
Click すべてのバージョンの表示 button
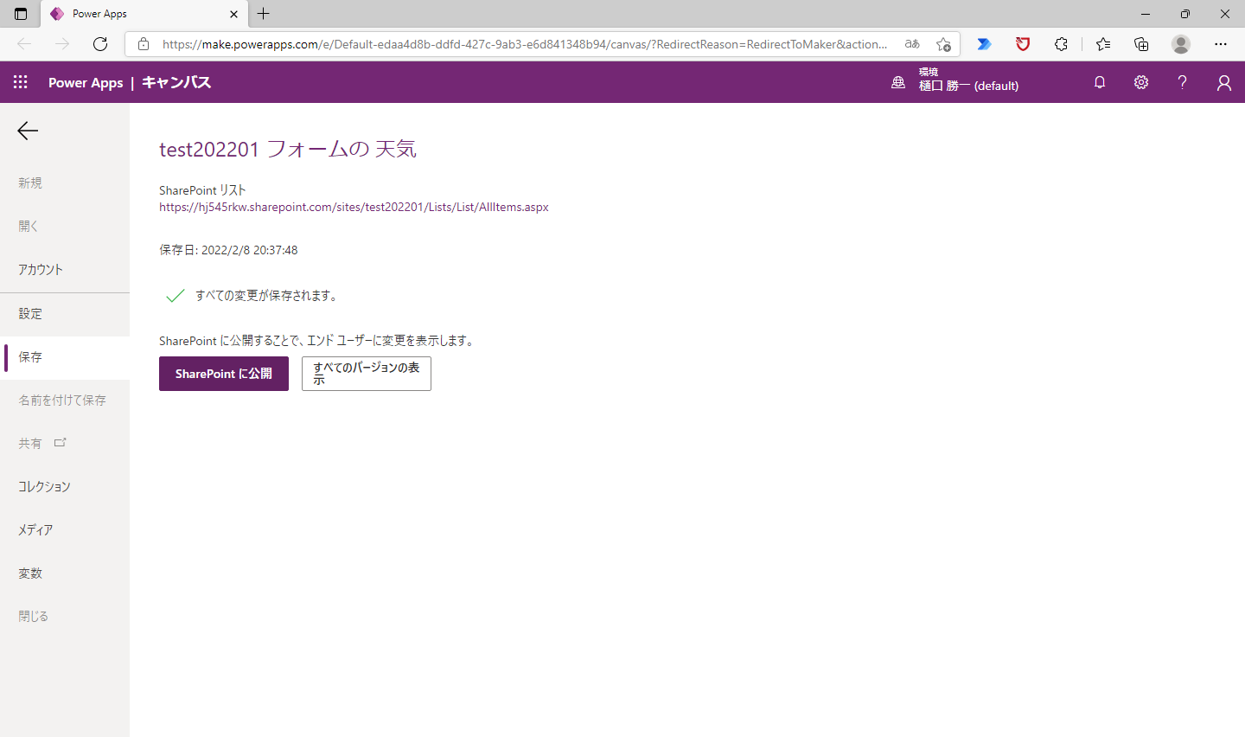pyautogui.click(x=367, y=374)
